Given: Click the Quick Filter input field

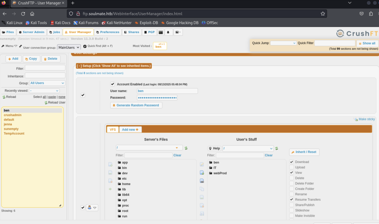Looking at the screenshot, I should (x=335, y=43).
